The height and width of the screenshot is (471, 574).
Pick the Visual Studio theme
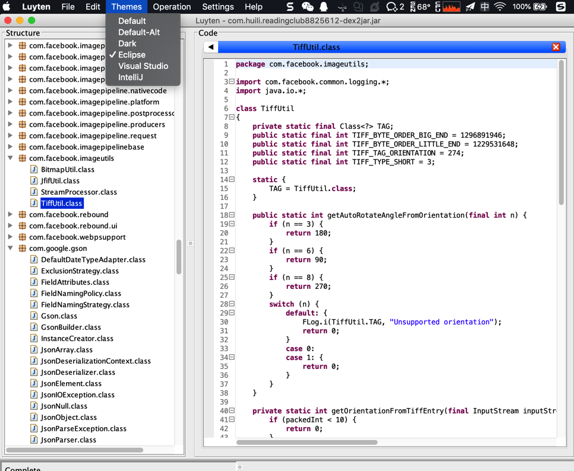pos(143,66)
